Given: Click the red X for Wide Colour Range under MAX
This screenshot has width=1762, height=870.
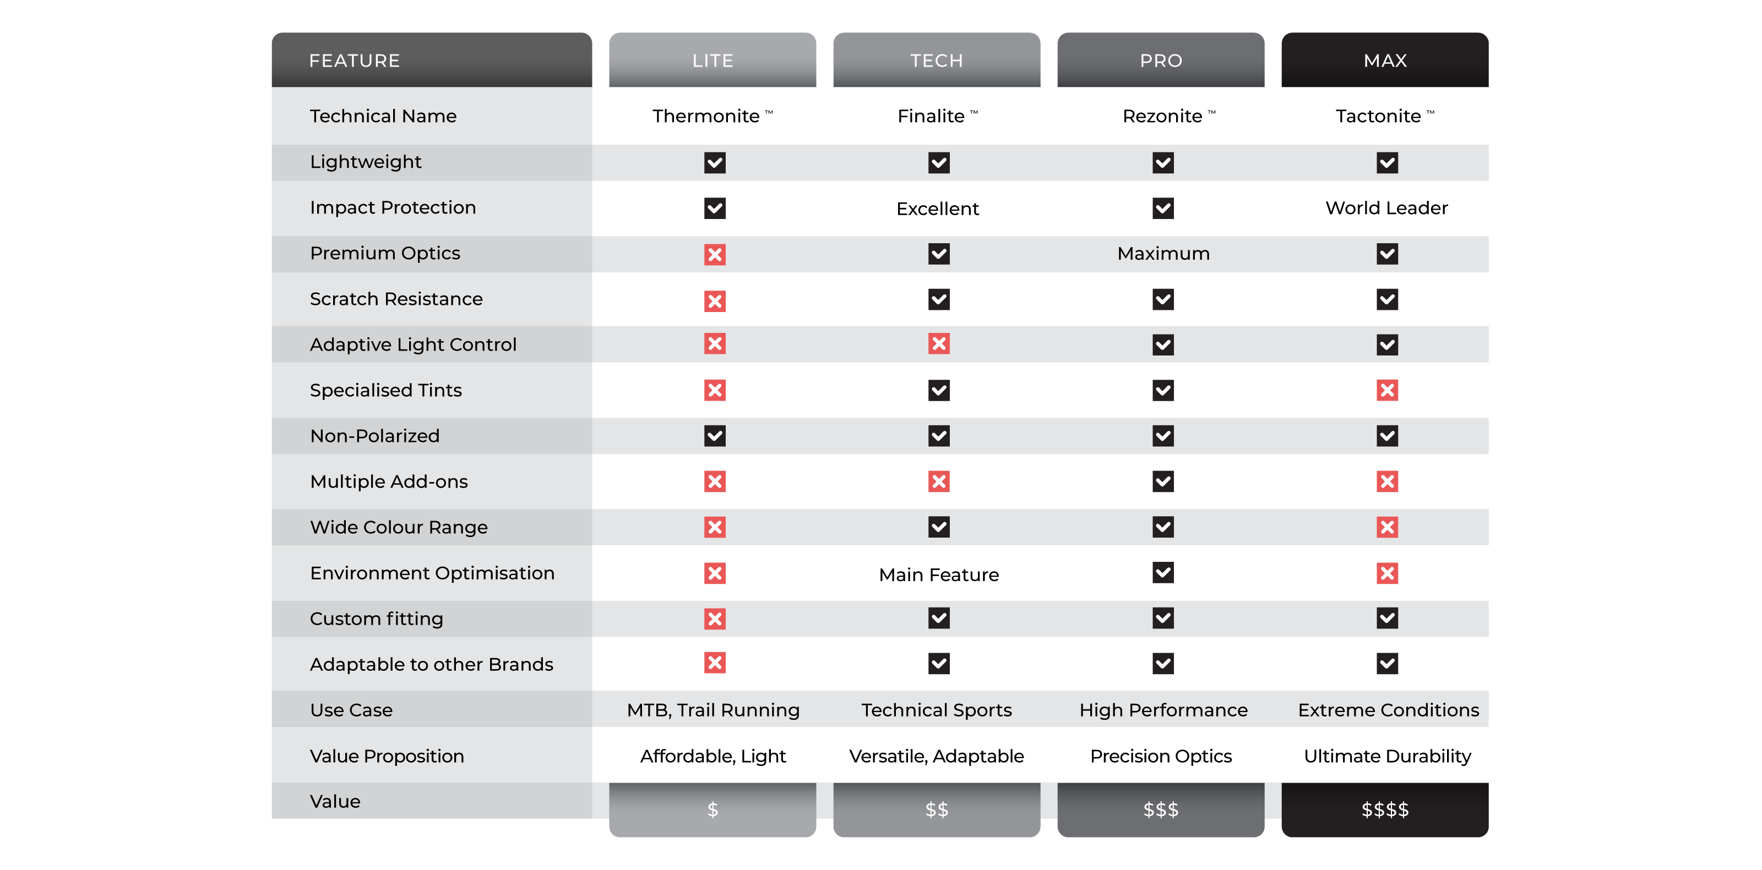Looking at the screenshot, I should [1386, 527].
